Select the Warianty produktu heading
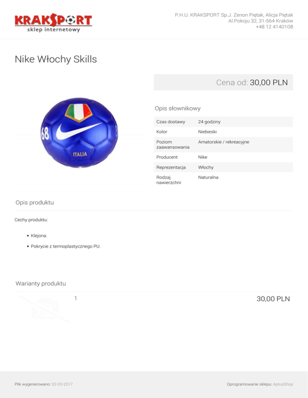308x398 pixels. tap(41, 283)
